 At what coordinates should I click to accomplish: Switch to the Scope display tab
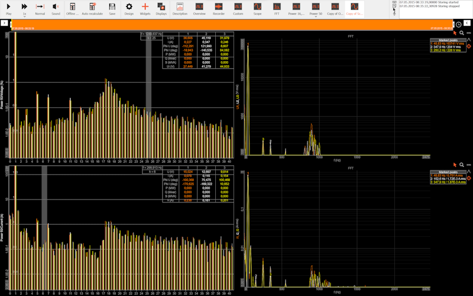[x=257, y=9]
